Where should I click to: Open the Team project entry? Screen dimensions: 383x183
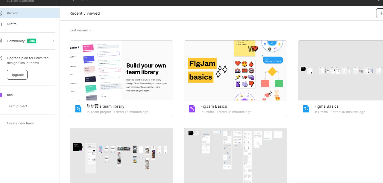tap(17, 106)
